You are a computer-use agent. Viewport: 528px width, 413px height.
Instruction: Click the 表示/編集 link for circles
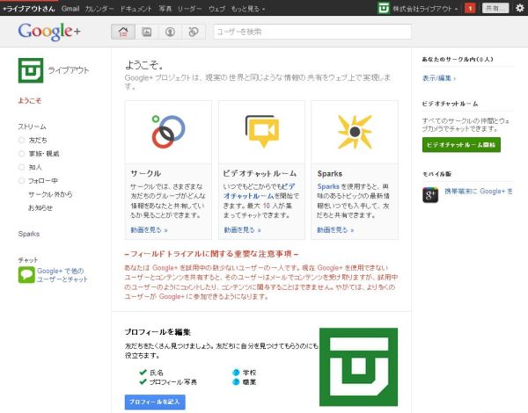(x=439, y=78)
